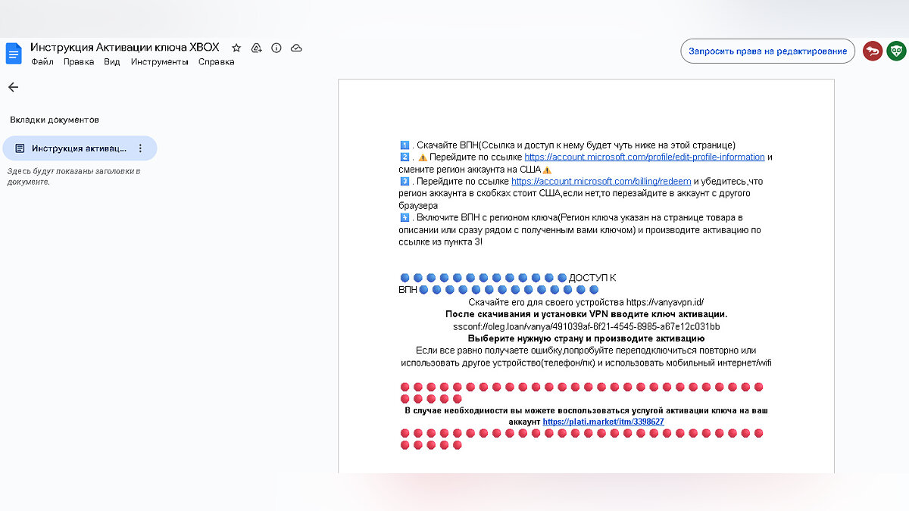The image size is (909, 511).
Task: Click the ДОСТУП К heading text
Action: 592,278
